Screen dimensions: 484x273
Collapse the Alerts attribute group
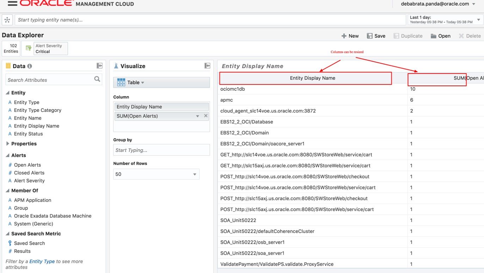coord(8,155)
